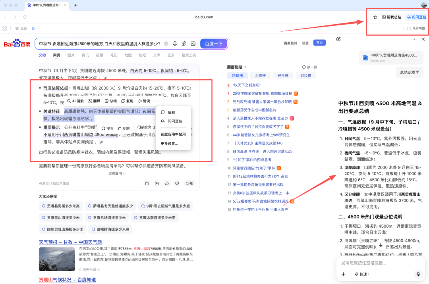Screen dimensions: 429x284
Task: Reload the page with the refresh icon
Action: pyautogui.click(x=25, y=17)
